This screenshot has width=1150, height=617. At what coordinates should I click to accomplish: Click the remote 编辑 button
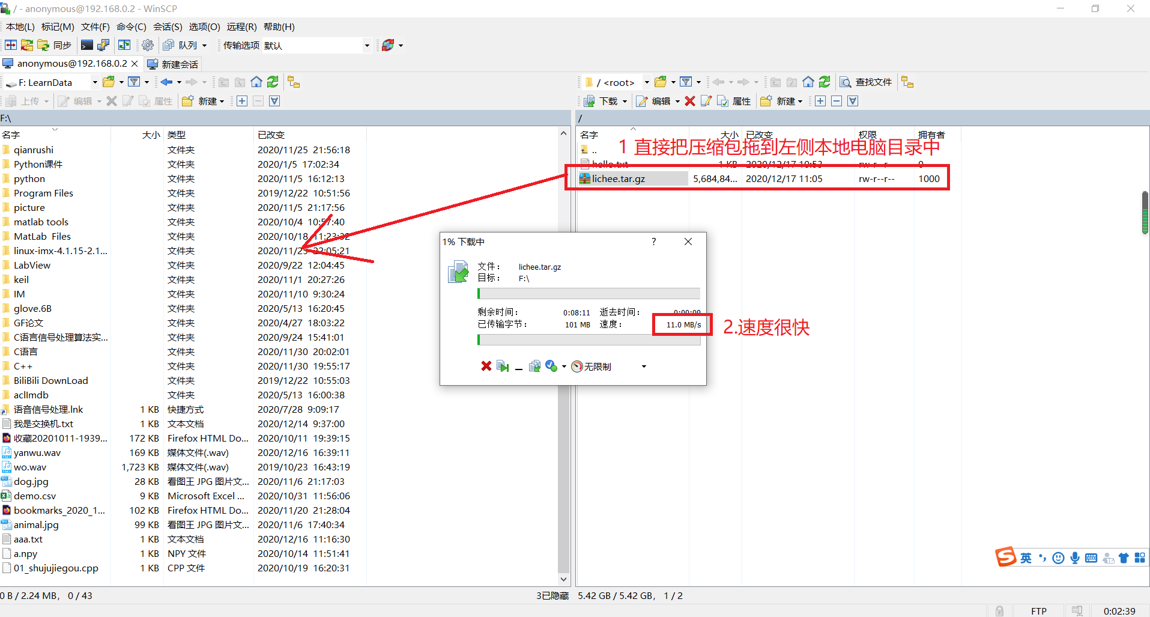(654, 101)
